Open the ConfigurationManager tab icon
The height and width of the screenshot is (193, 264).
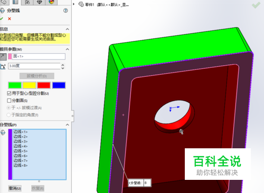[x=27, y=2]
